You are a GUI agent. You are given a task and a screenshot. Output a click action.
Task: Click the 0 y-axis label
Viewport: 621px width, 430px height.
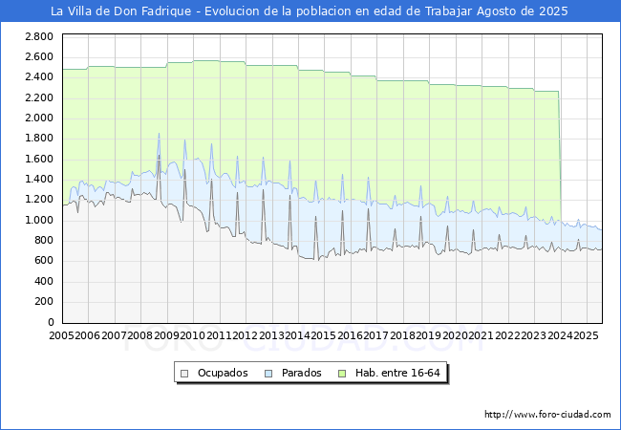(51, 322)
